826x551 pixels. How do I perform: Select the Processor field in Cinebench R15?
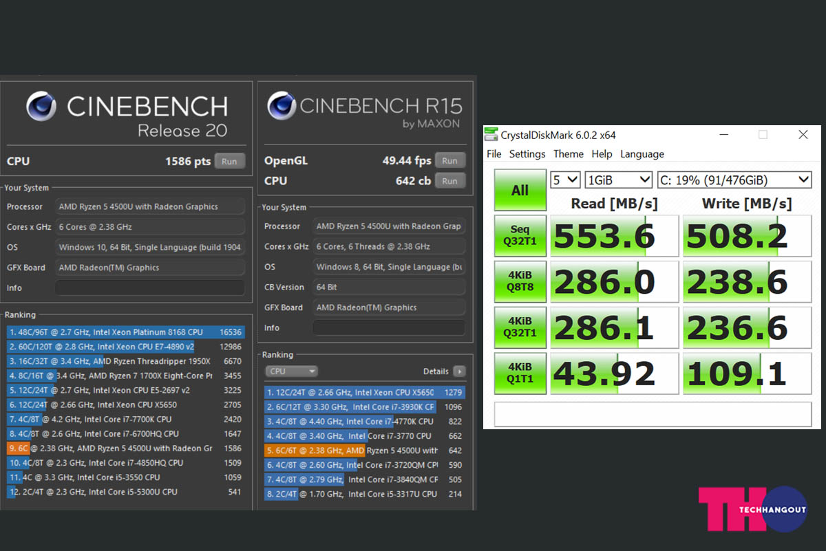tap(389, 226)
